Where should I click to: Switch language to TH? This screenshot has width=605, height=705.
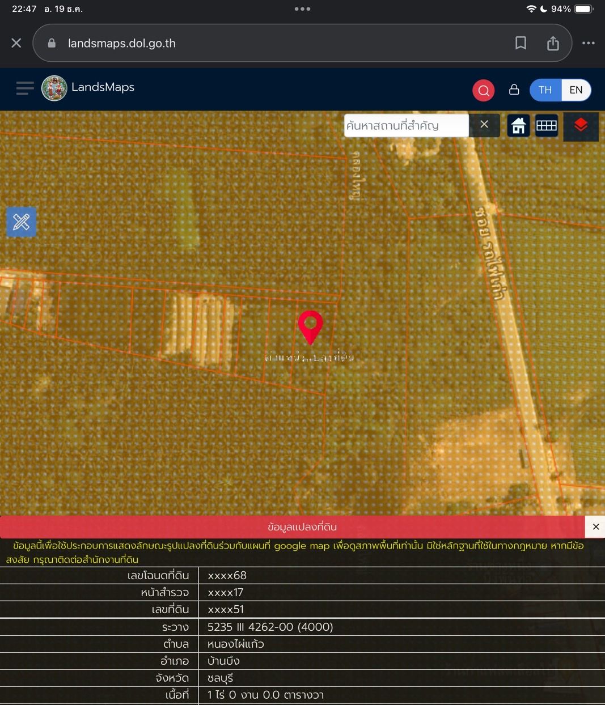(545, 90)
